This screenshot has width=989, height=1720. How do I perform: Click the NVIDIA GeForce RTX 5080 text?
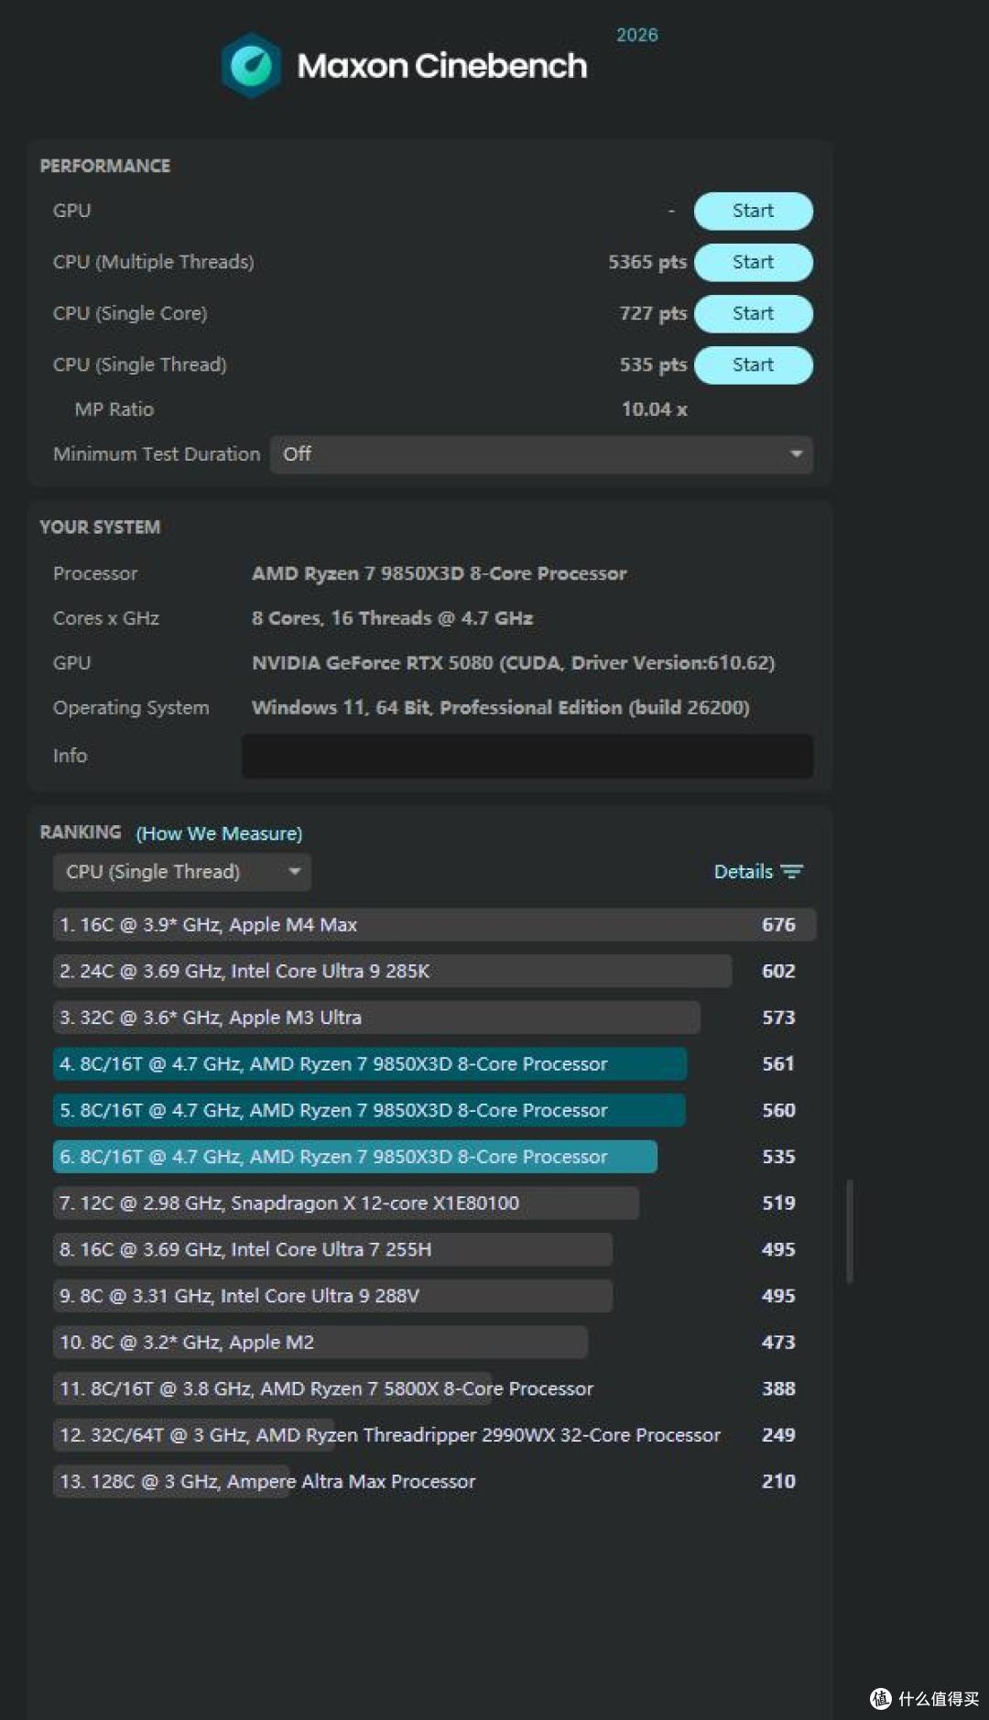(x=514, y=663)
